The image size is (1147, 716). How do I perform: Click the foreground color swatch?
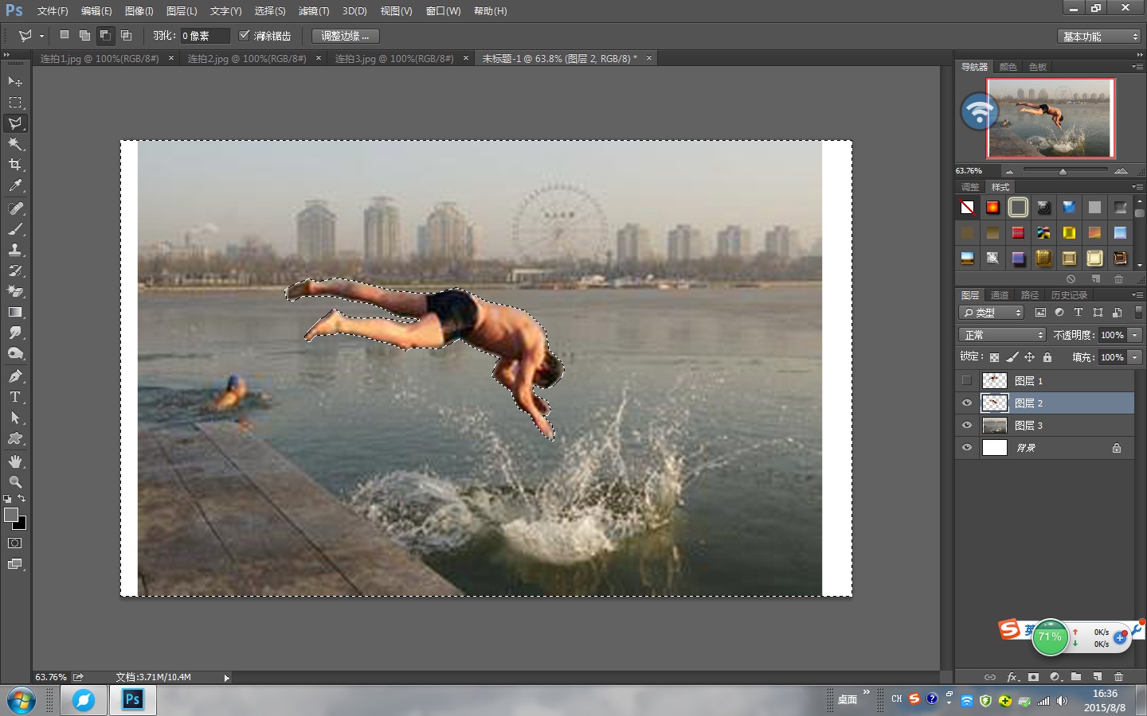click(x=11, y=515)
